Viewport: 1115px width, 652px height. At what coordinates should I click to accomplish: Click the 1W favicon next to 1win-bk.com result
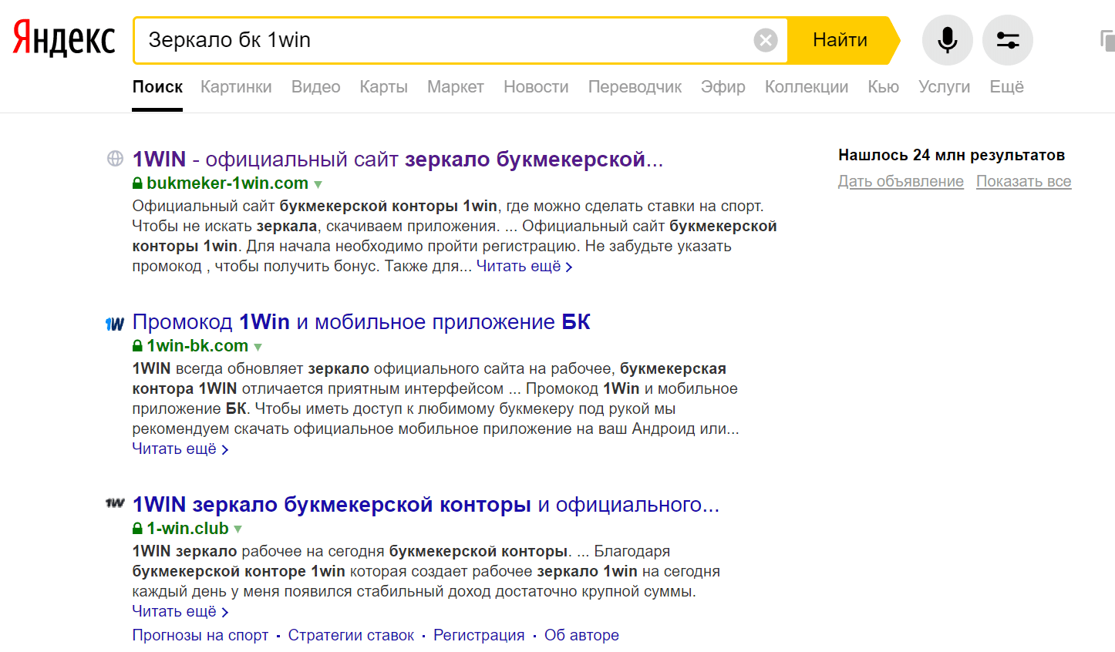pos(114,323)
